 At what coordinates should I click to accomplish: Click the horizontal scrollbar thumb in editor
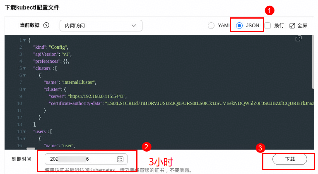(31, 148)
